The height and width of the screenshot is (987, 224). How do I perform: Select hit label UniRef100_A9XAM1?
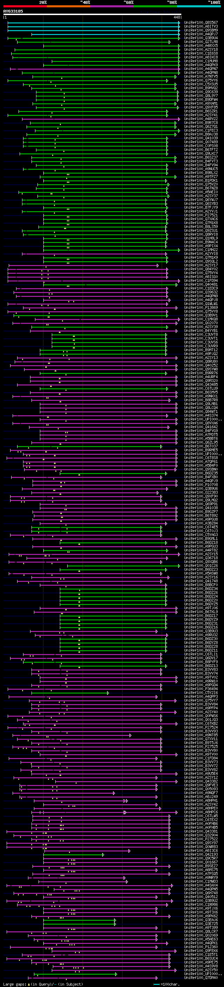(201, 103)
